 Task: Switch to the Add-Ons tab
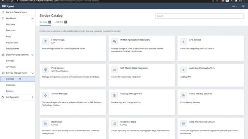[x=59, y=22]
